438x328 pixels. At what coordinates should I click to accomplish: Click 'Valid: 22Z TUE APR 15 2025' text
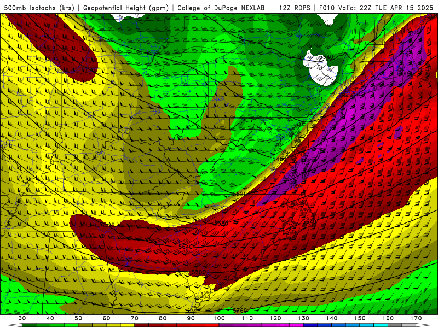385,8
